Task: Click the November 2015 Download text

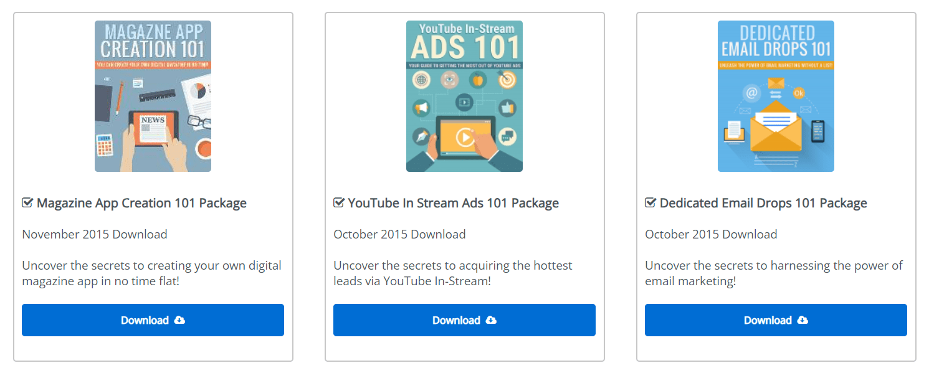Action: click(x=95, y=234)
